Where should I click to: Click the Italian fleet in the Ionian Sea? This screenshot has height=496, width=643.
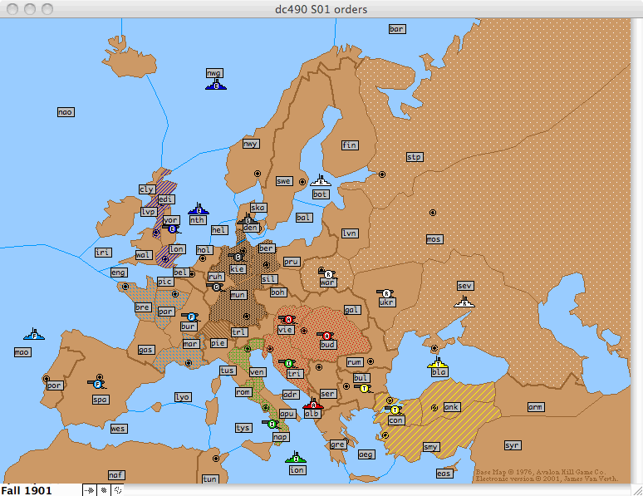pos(296,458)
